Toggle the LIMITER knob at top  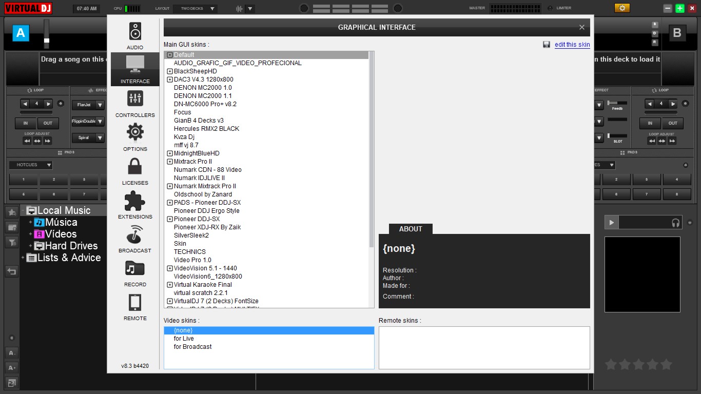click(550, 8)
